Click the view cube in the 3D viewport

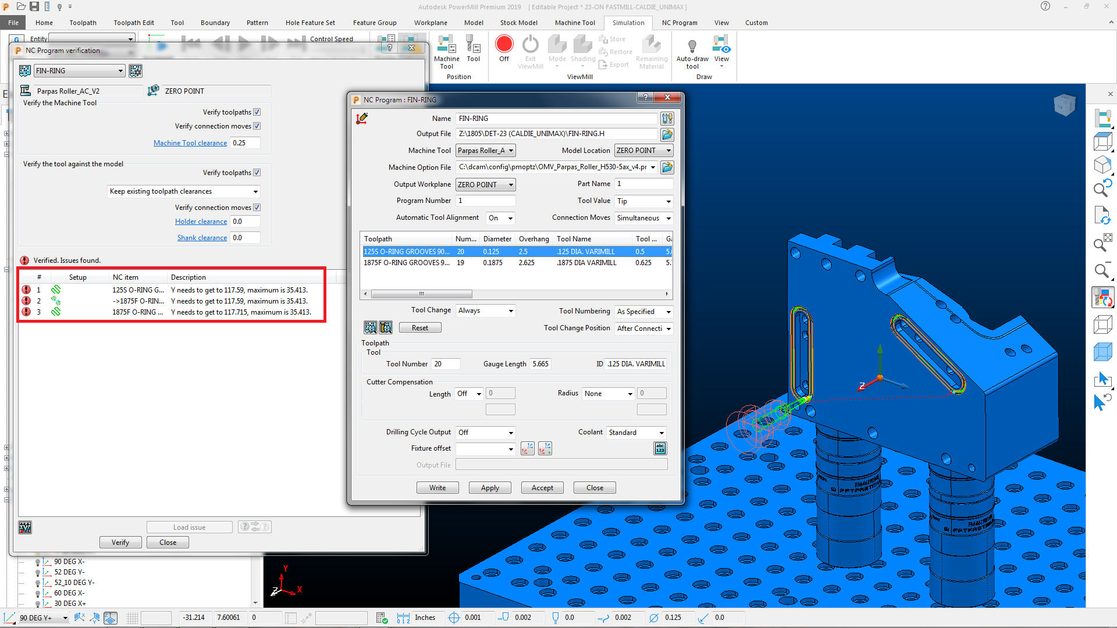pyautogui.click(x=1064, y=105)
